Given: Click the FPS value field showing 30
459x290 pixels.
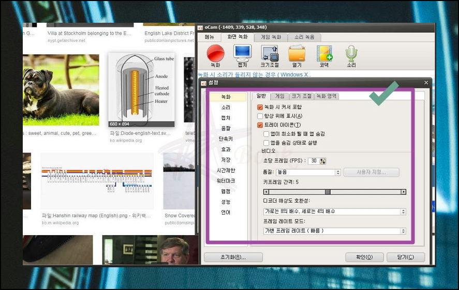Looking at the screenshot, I should [x=314, y=161].
